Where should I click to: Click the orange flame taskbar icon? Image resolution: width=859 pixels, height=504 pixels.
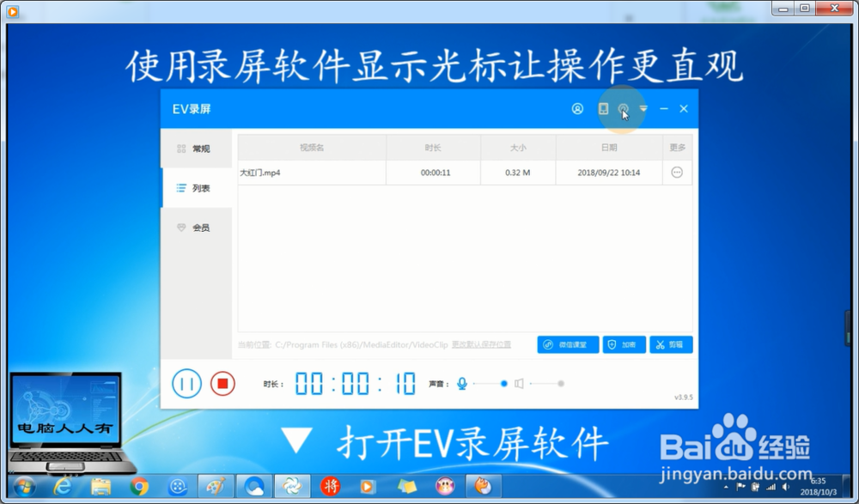coord(483,487)
